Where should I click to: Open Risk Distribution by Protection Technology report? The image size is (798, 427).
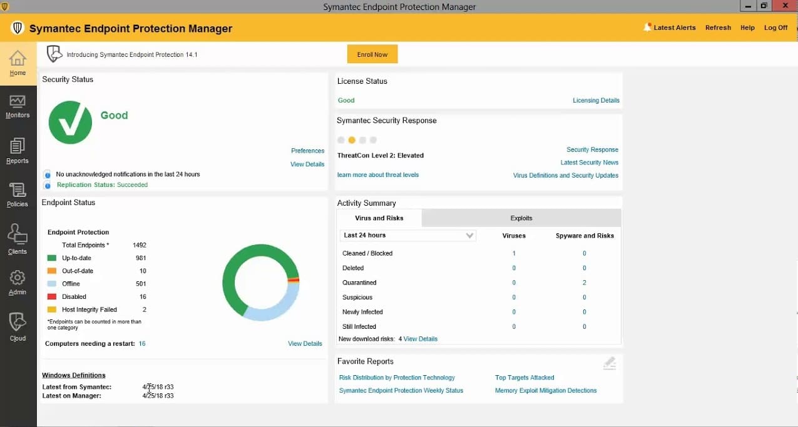click(397, 378)
